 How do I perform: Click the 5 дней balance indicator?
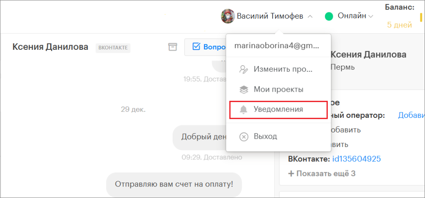[x=399, y=25]
